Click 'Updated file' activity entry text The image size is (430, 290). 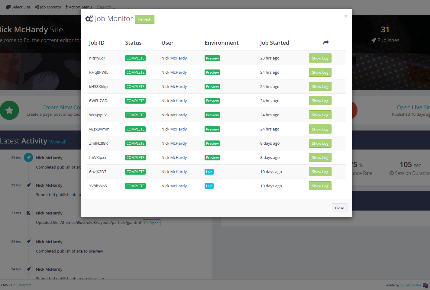point(89,223)
